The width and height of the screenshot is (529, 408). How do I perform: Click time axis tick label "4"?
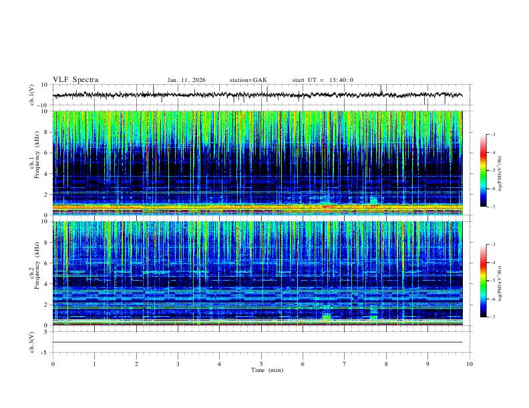219,364
